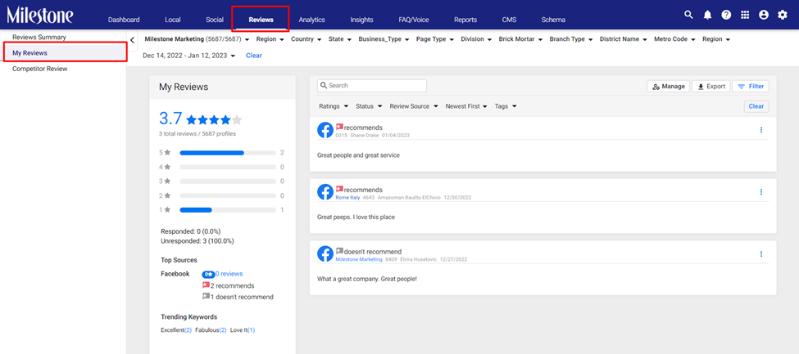This screenshot has width=799, height=354.
Task: Go to the Schema tab
Action: click(x=553, y=20)
